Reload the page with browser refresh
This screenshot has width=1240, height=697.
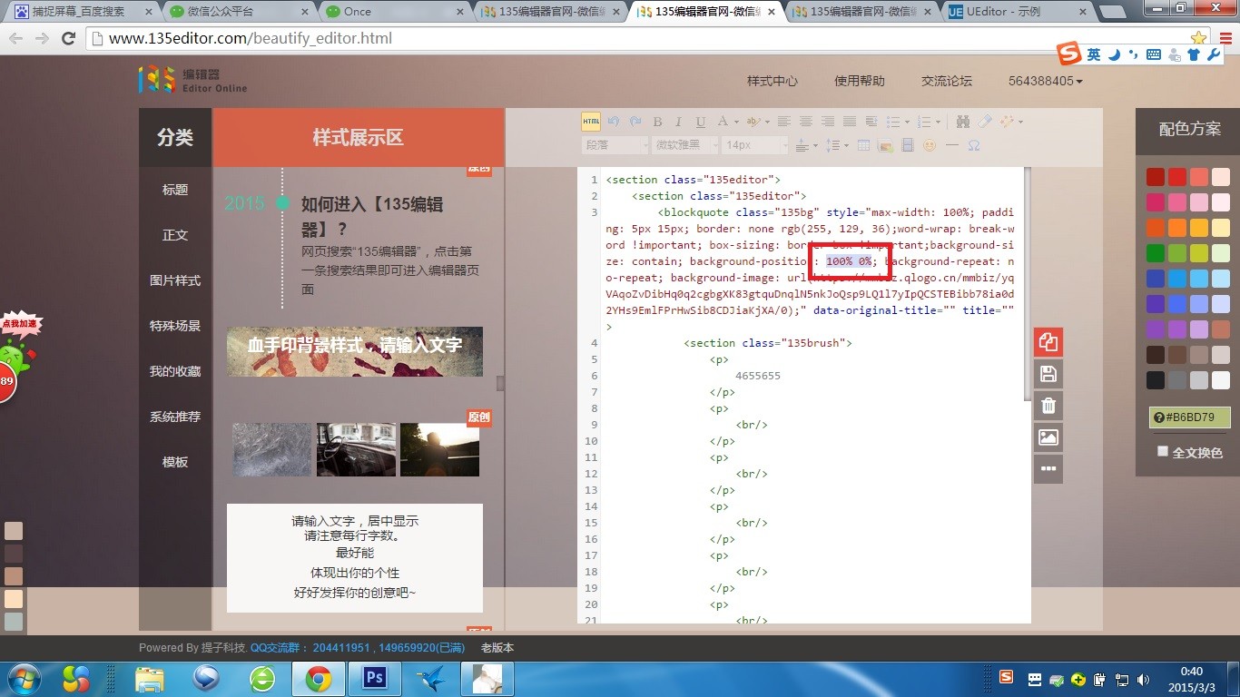68,38
